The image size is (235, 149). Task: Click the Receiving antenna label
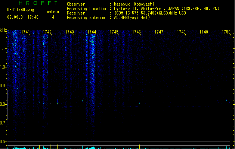(x=86, y=18)
